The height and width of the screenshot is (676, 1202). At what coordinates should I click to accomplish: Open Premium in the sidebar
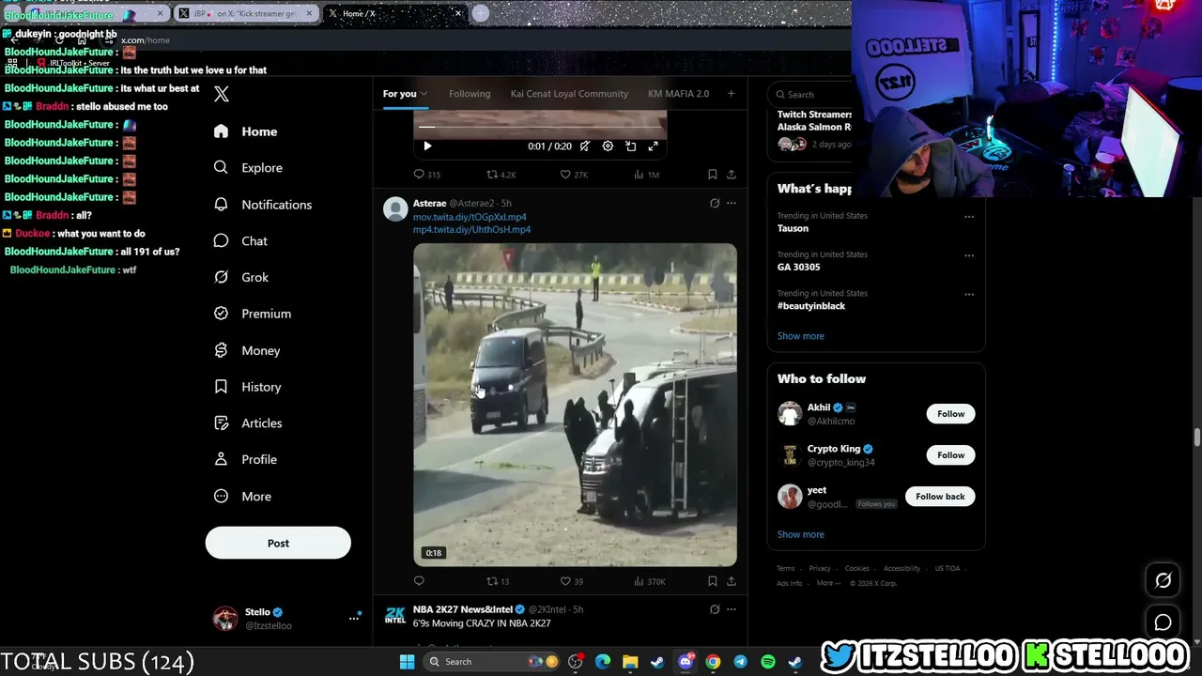253,314
